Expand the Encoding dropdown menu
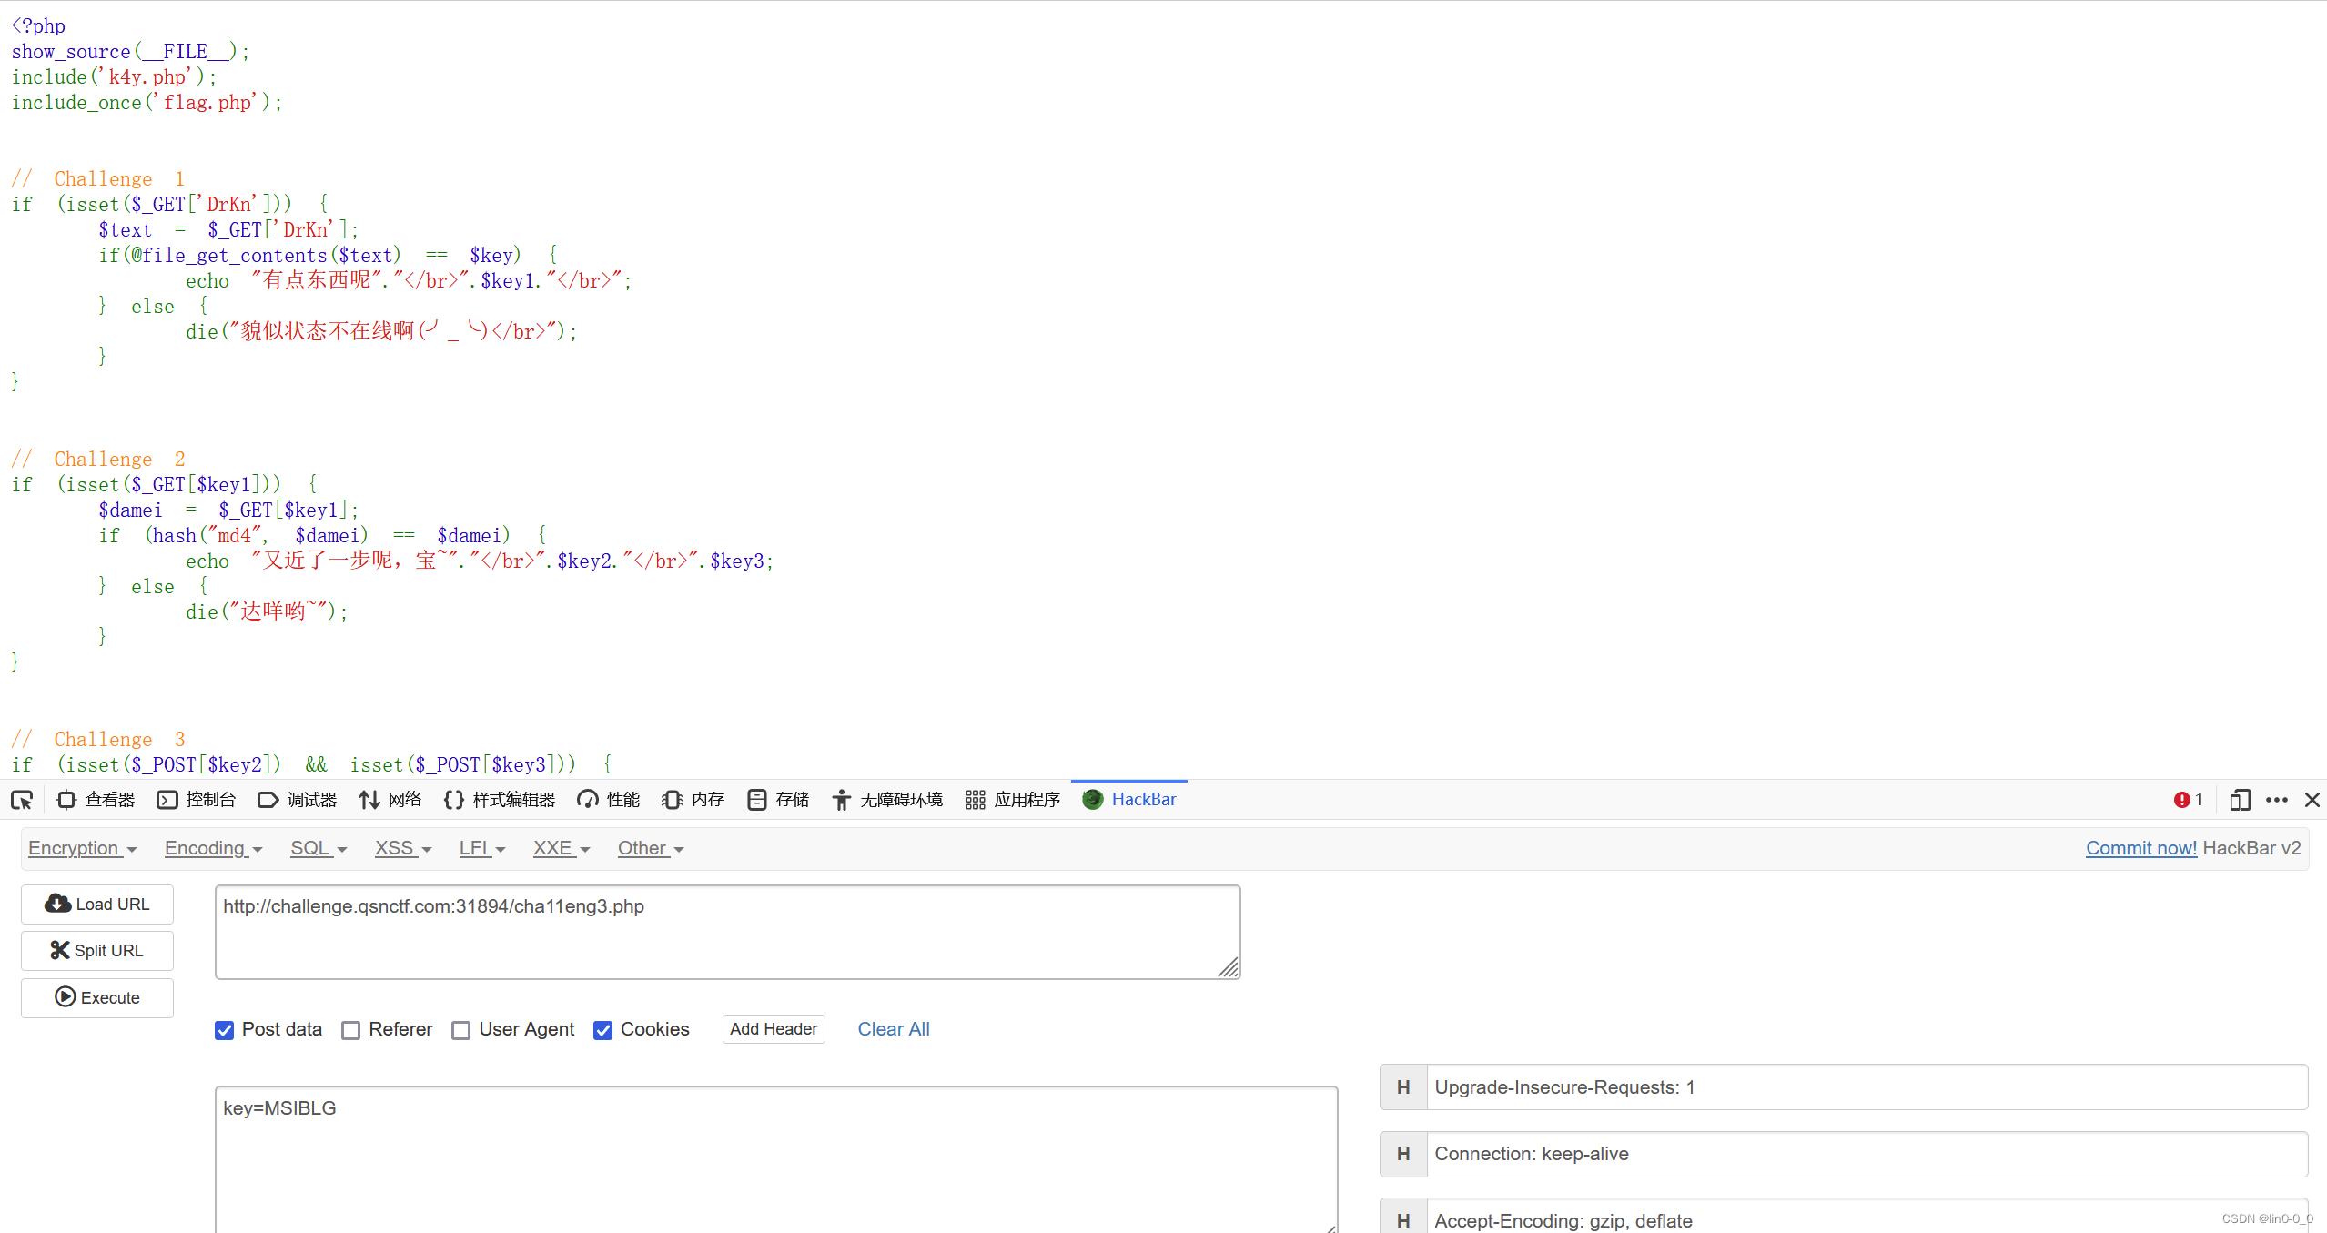 [214, 848]
